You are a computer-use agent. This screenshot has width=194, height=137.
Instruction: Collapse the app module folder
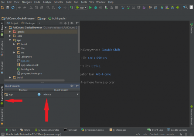point(10,40)
